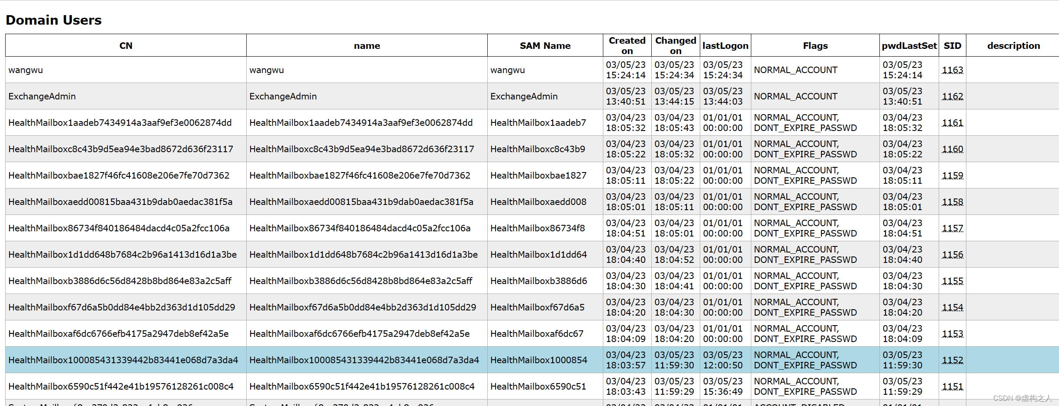Click wangwu's NORMAL_ACCOUNT flags cell
This screenshot has height=406, width=1059.
pyautogui.click(x=815, y=70)
